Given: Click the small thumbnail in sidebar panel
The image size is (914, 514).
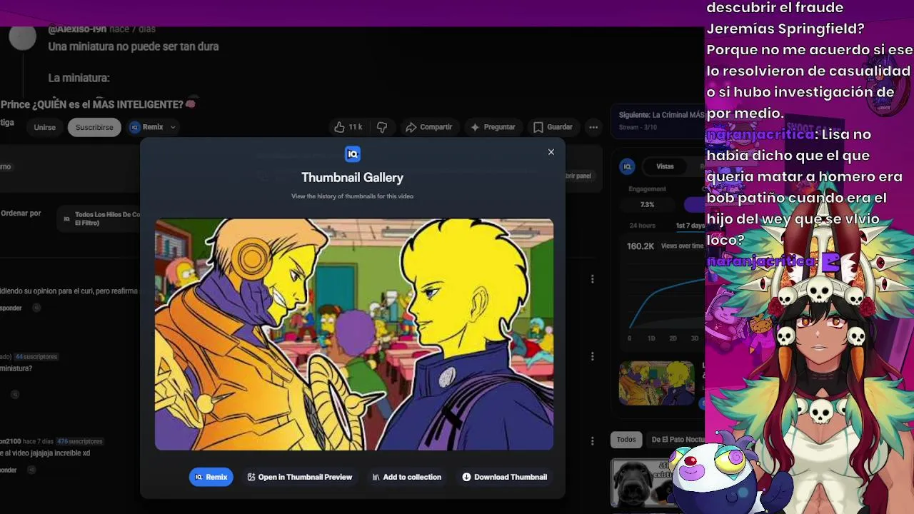Looking at the screenshot, I should [656, 383].
